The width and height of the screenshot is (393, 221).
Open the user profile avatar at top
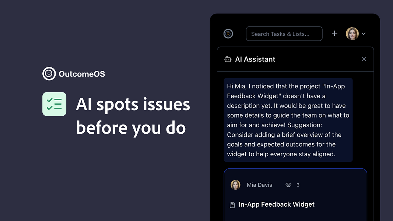click(352, 34)
